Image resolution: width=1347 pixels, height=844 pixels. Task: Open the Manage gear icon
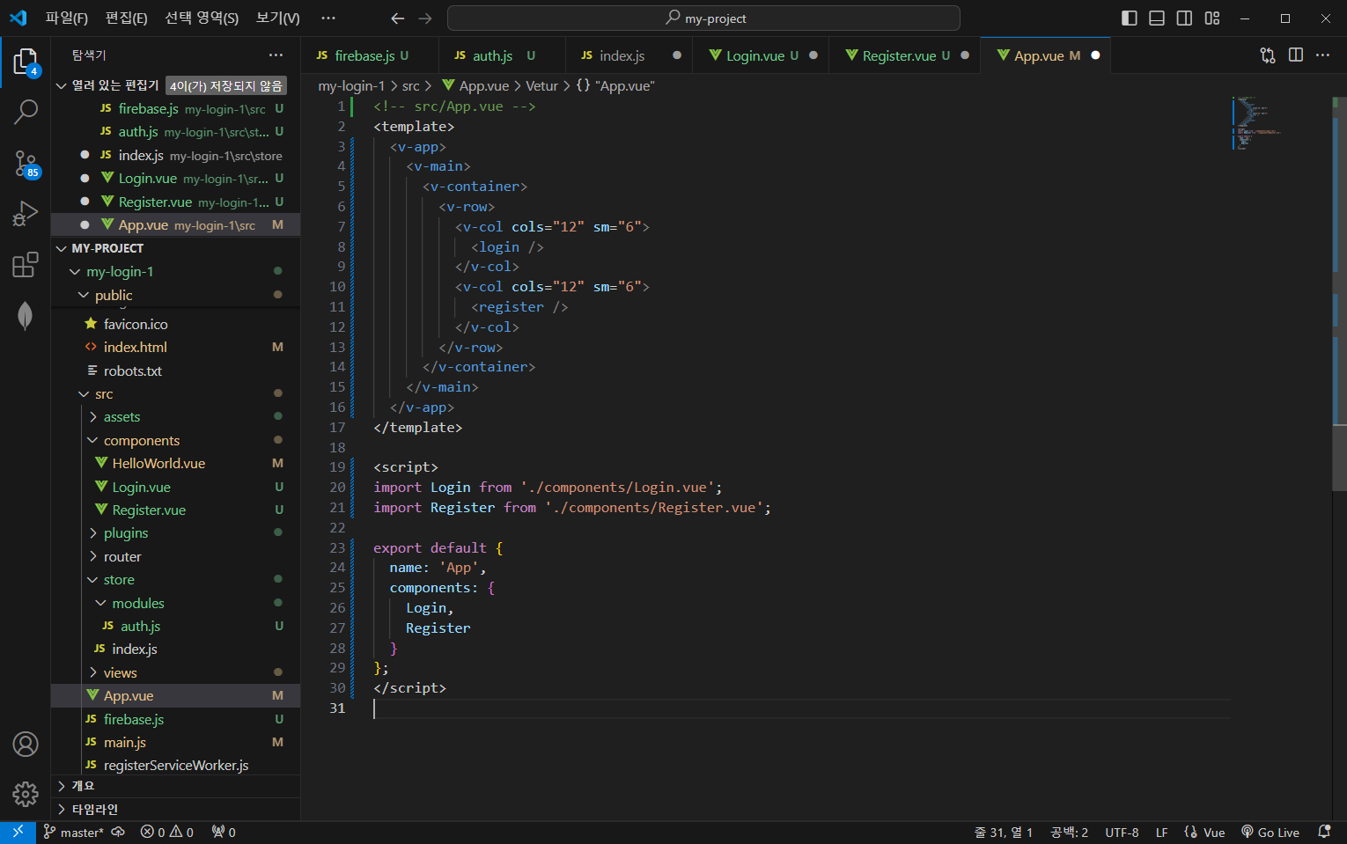pyautogui.click(x=26, y=795)
